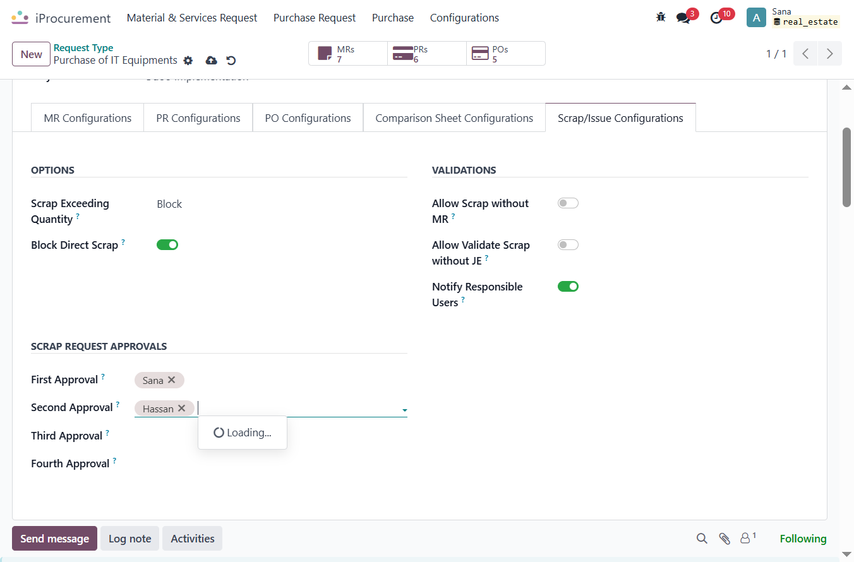This screenshot has height=562, width=854.
Task: Click the Send message button
Action: click(x=54, y=539)
